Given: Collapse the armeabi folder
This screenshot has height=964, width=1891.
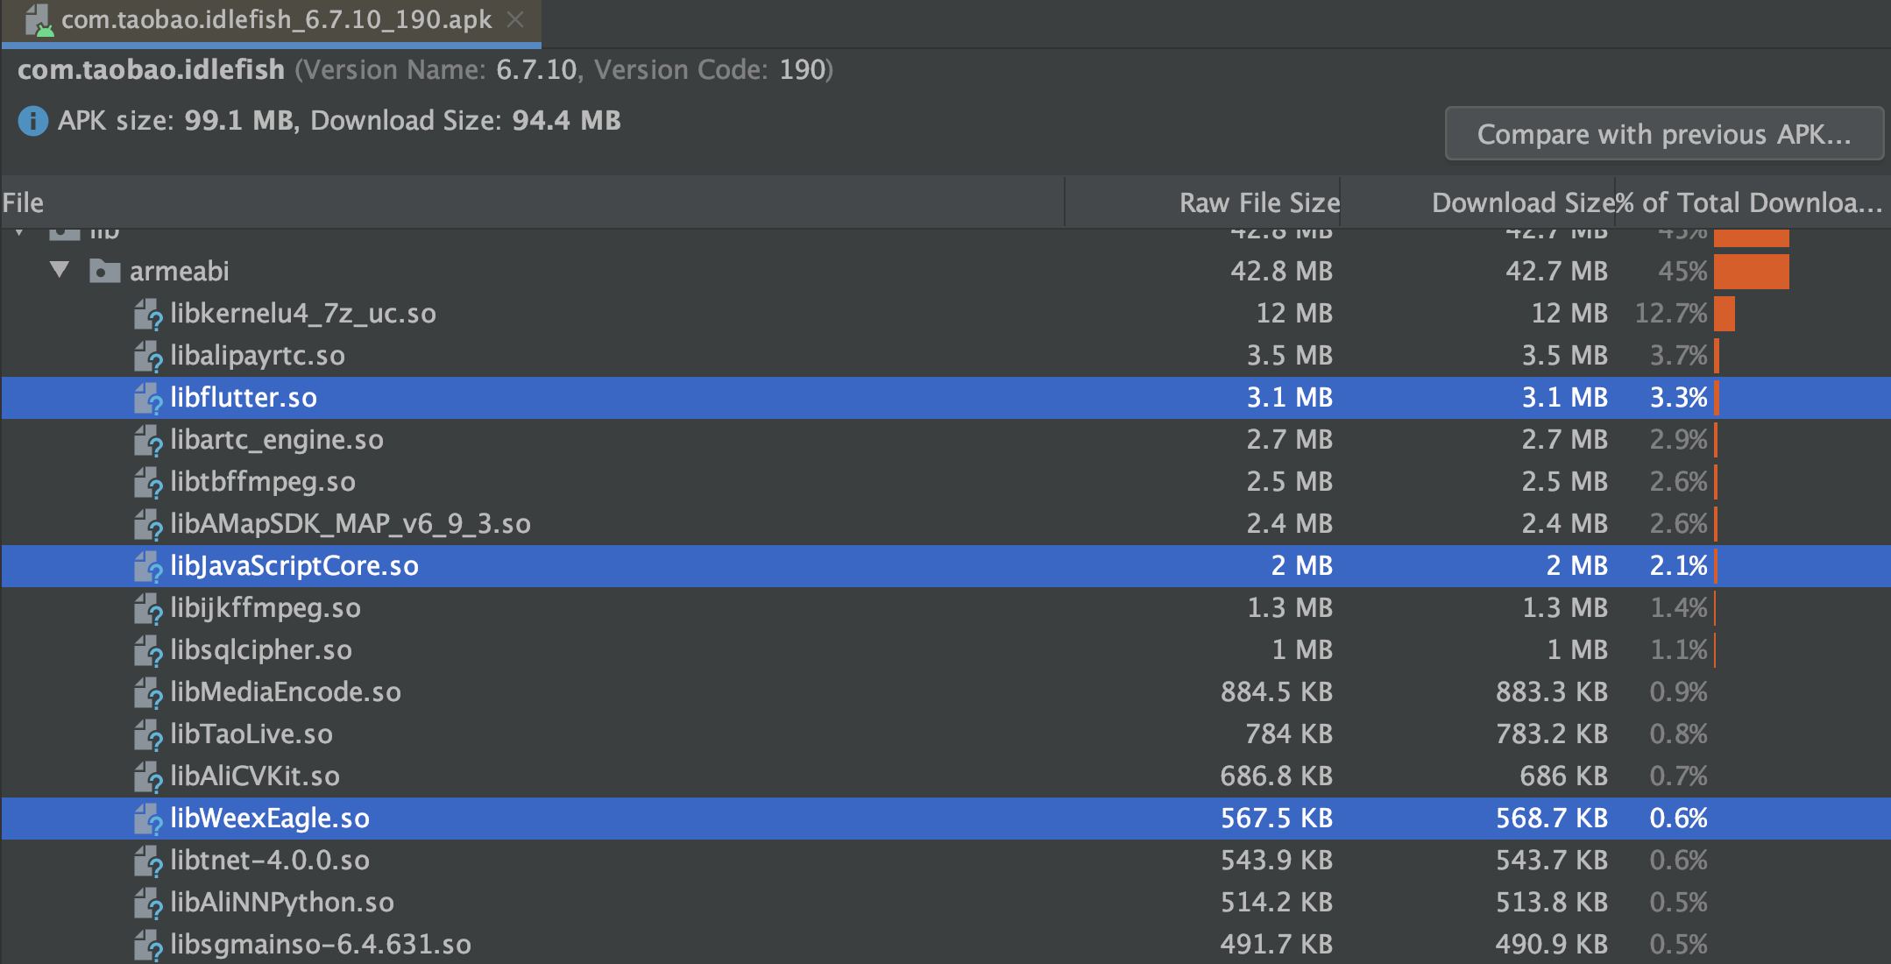Looking at the screenshot, I should click(x=60, y=270).
